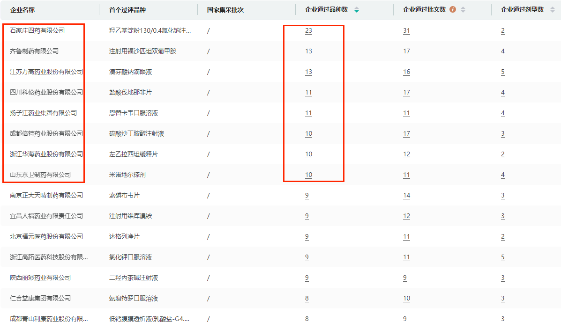Open product count 23 for 石家庄四药有限公司
561x322 pixels.
(308, 31)
